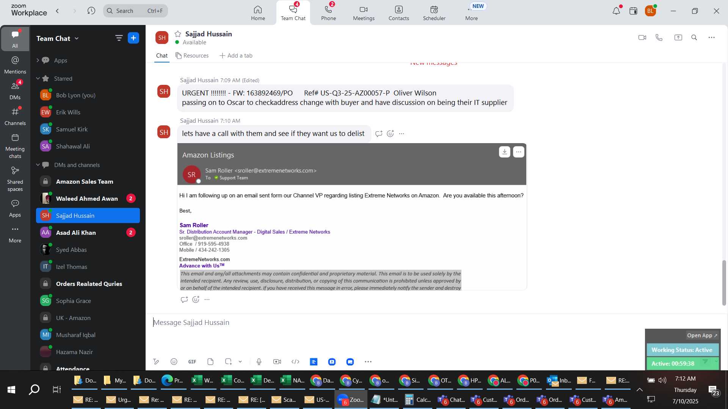The height and width of the screenshot is (409, 728).
Task: Show hidden system tray icons
Action: [639, 390]
